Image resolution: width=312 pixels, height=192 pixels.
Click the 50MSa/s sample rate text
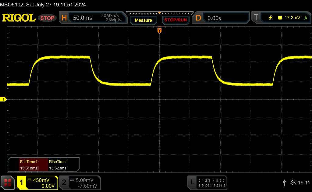(110, 16)
